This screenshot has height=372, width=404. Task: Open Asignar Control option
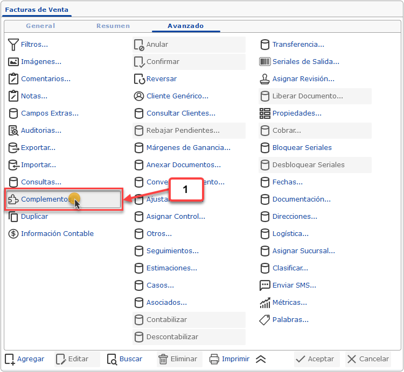pyautogui.click(x=176, y=217)
